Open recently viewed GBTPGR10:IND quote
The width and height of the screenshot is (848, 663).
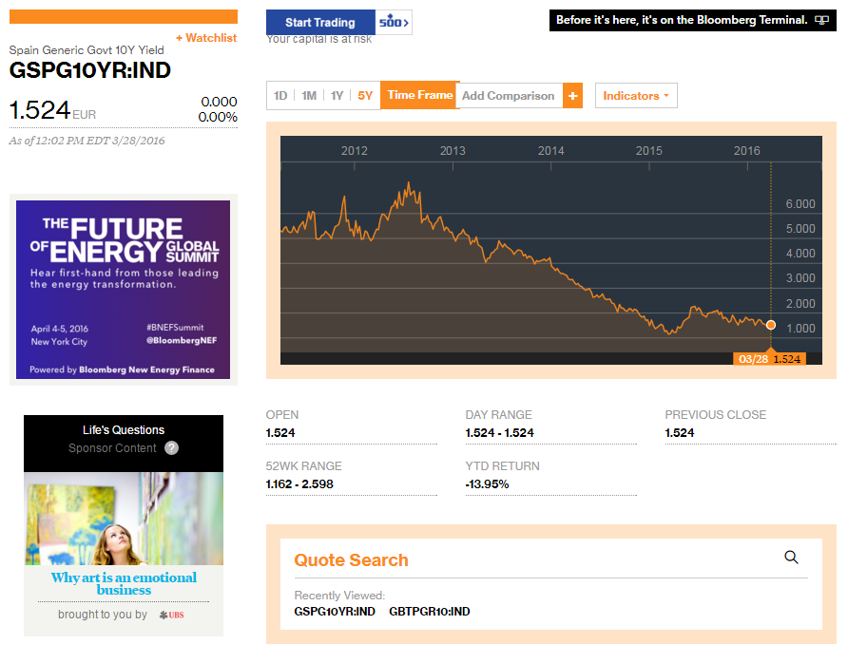click(x=430, y=612)
